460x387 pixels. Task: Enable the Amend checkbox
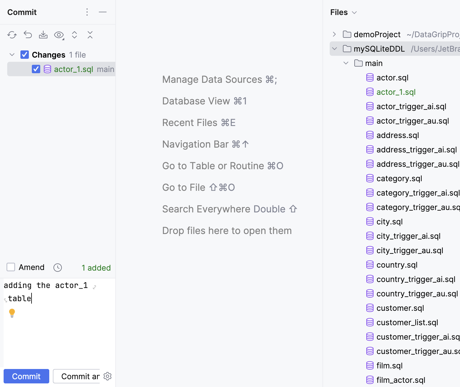tap(11, 267)
